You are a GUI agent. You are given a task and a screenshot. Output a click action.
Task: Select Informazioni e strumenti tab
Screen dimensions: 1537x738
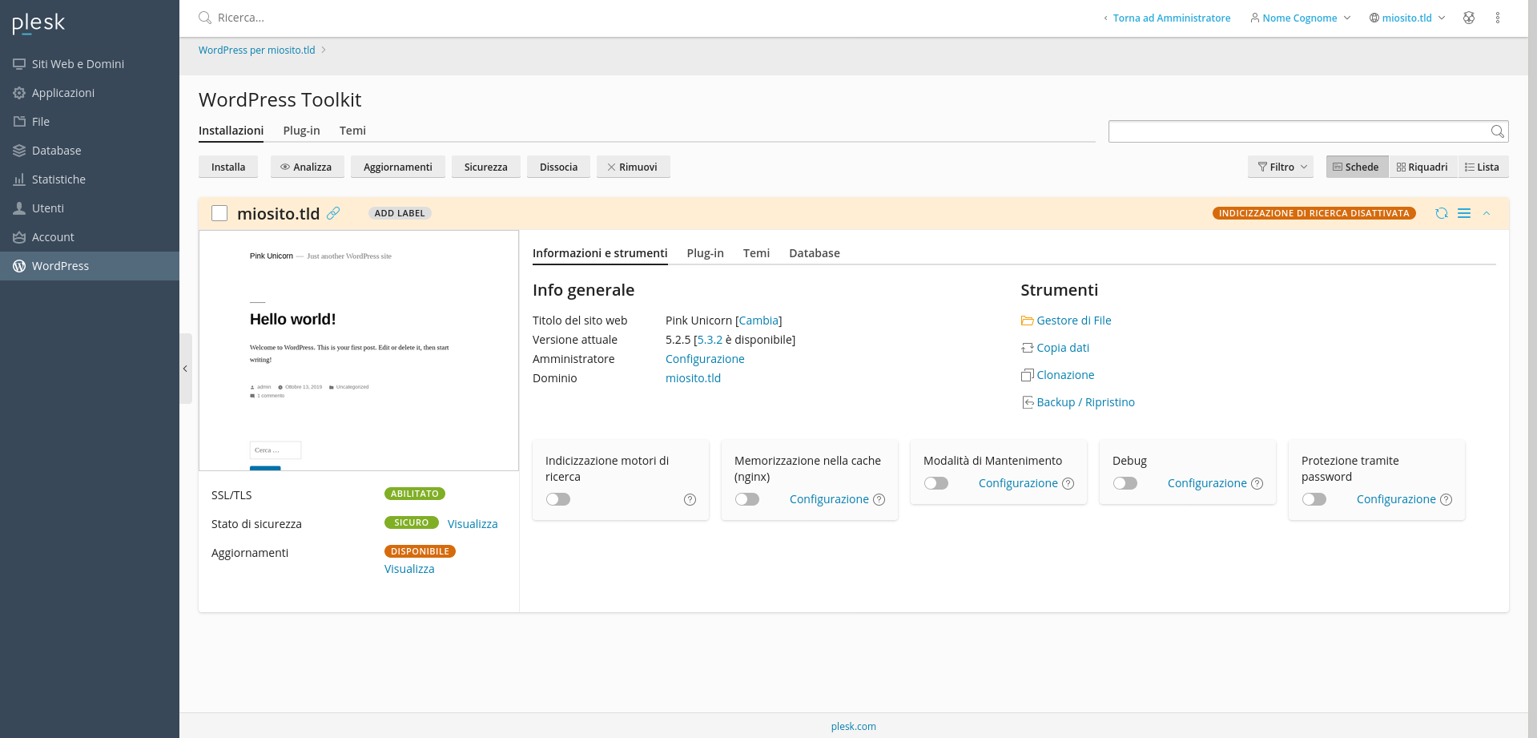click(x=600, y=253)
